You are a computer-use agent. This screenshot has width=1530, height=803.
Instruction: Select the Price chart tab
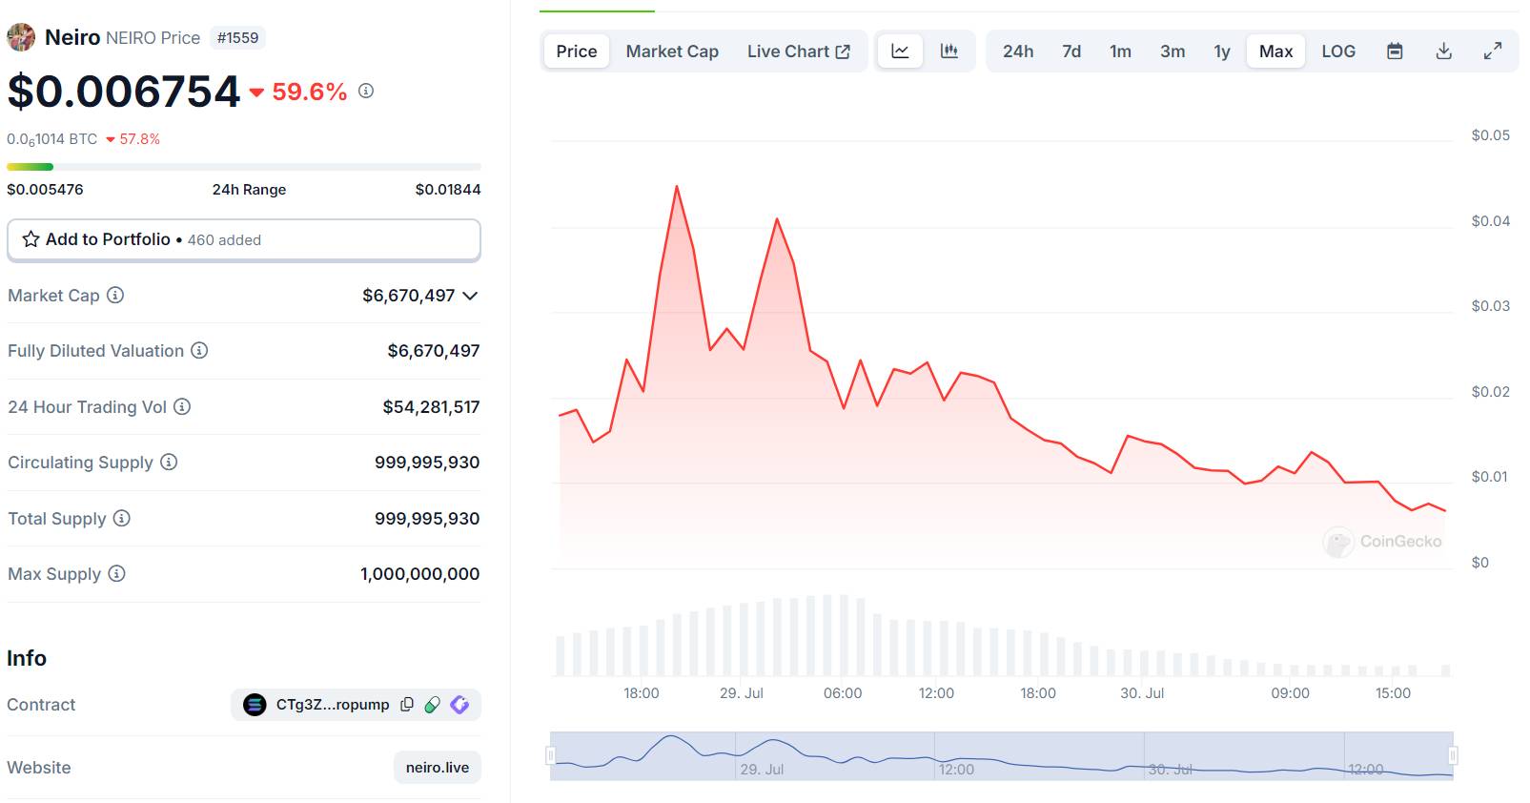(577, 51)
